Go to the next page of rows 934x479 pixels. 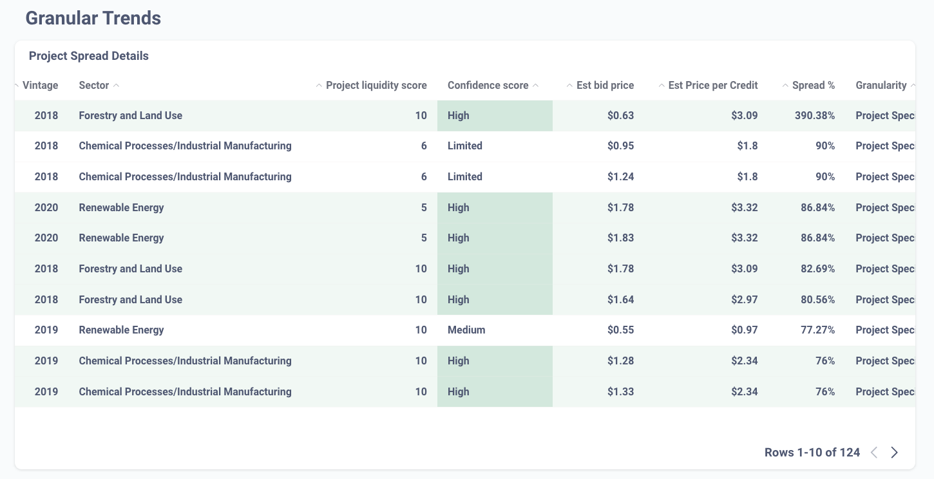894,453
